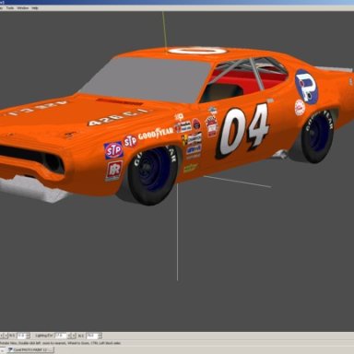
Task: Click the last numeric field in bottom toolbar
Action: point(92,336)
